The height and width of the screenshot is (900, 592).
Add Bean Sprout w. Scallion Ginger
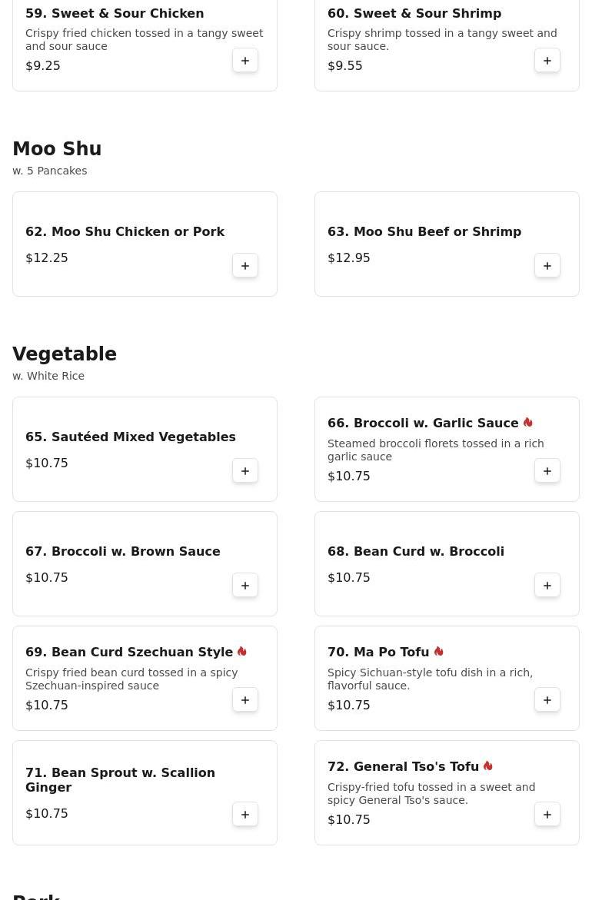pos(245,815)
